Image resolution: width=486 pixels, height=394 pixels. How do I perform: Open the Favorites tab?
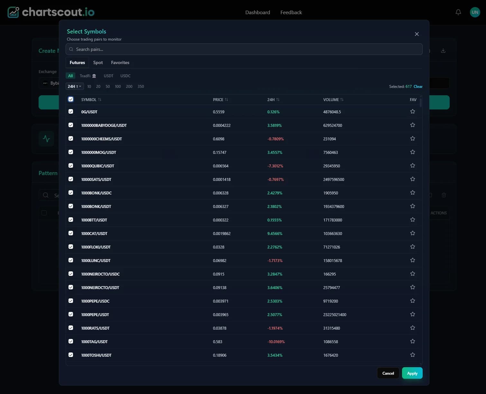pos(120,62)
